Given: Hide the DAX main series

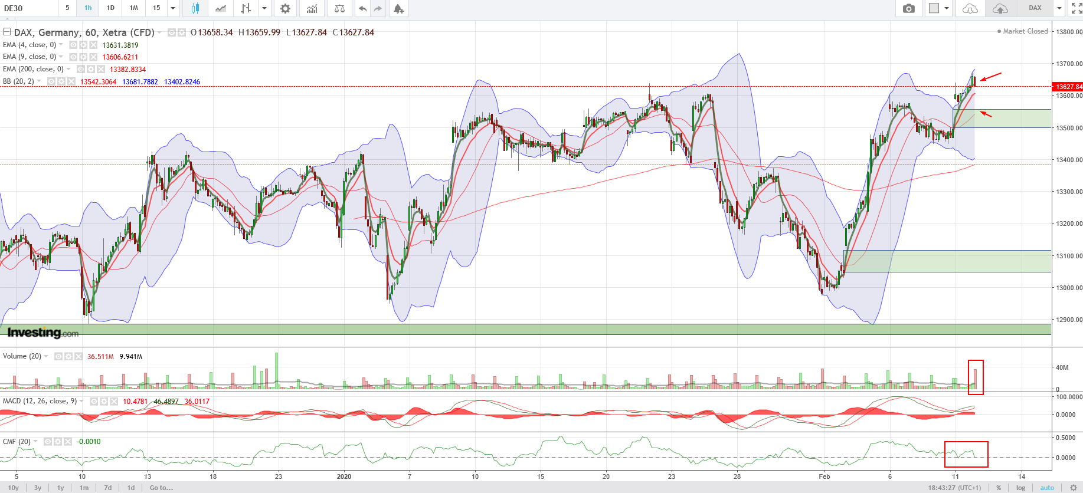Looking at the screenshot, I should (172, 32).
